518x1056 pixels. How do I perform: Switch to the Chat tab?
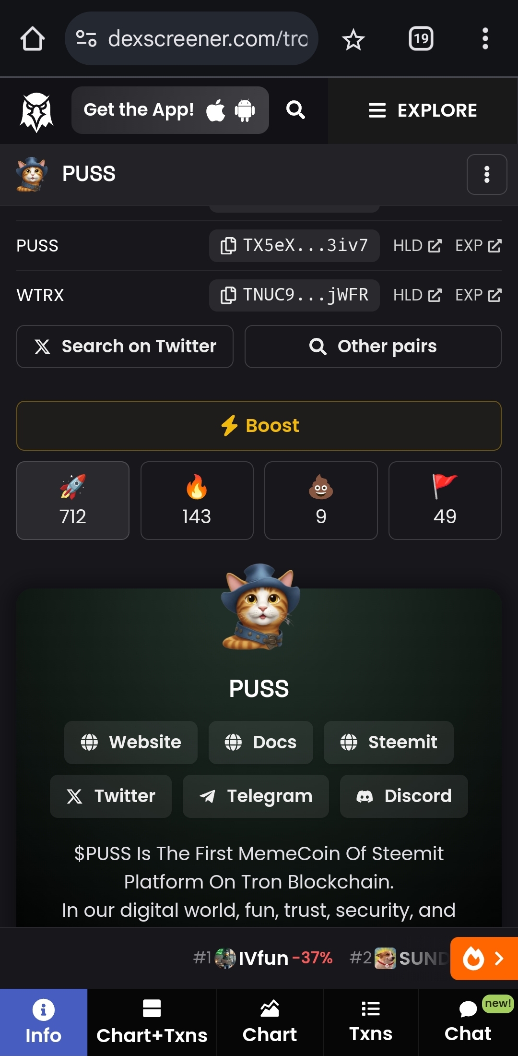pos(468,1022)
